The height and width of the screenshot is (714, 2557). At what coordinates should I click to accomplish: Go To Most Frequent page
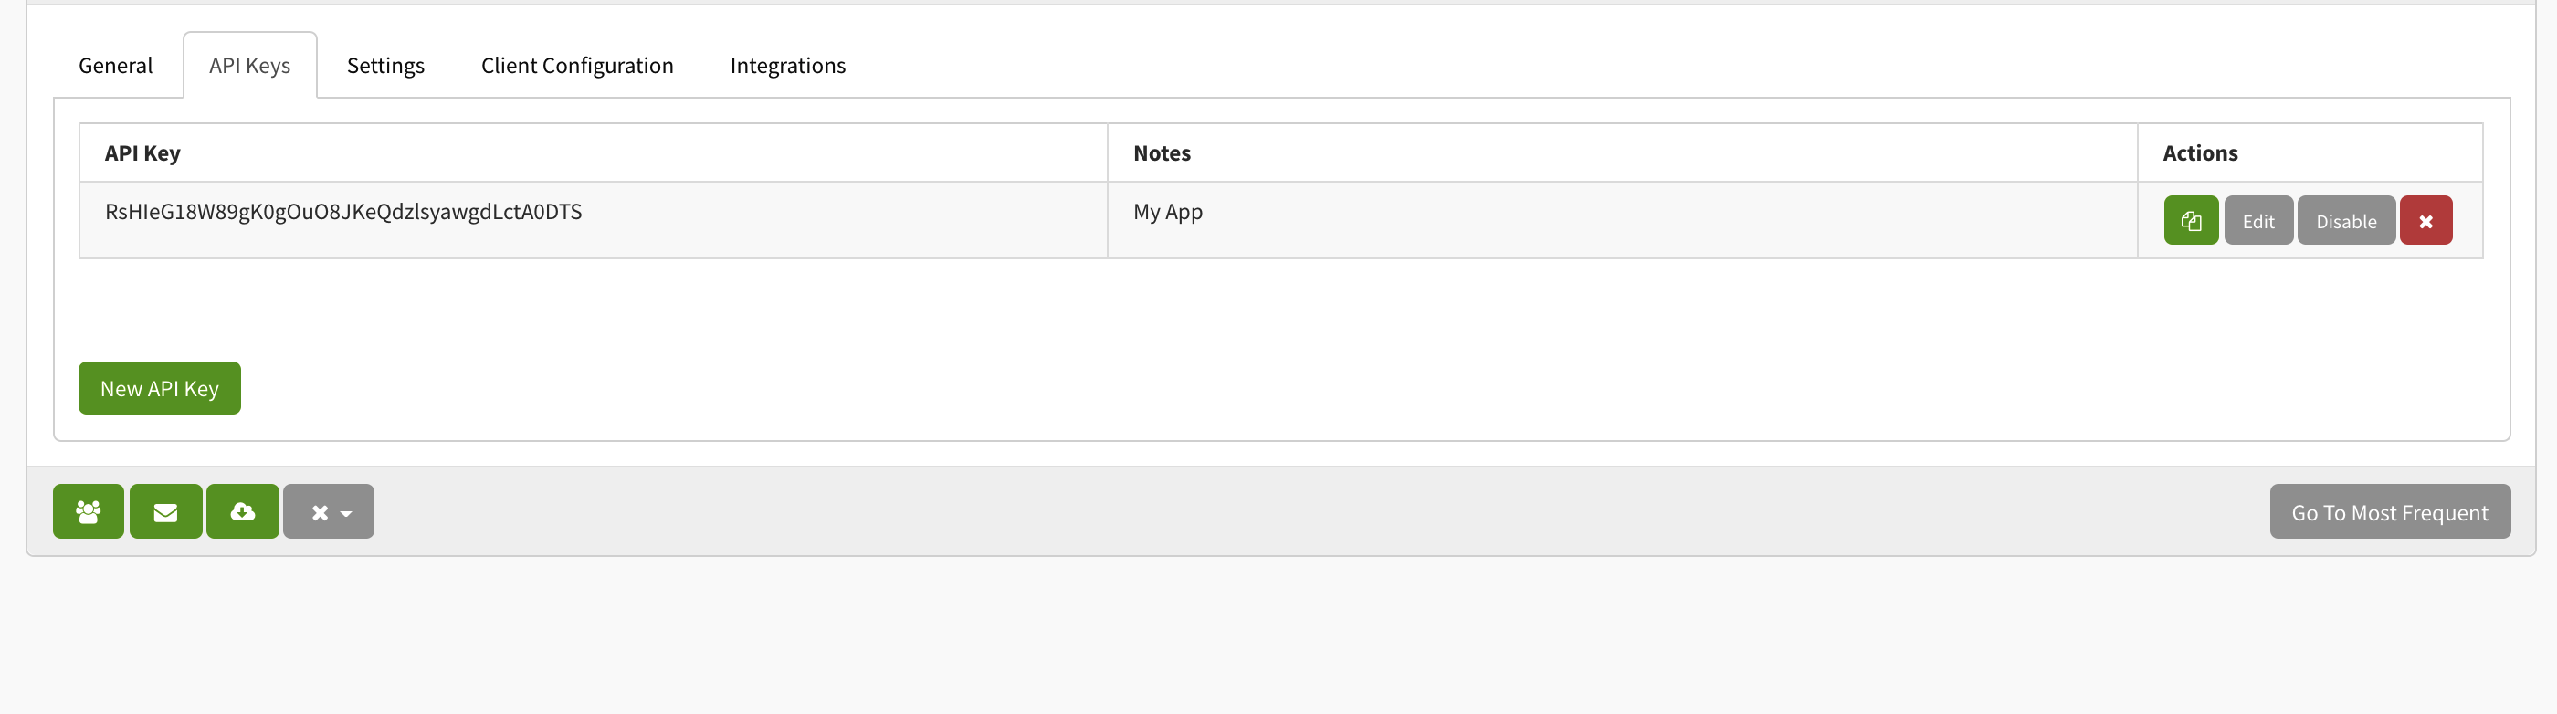pos(2389,511)
